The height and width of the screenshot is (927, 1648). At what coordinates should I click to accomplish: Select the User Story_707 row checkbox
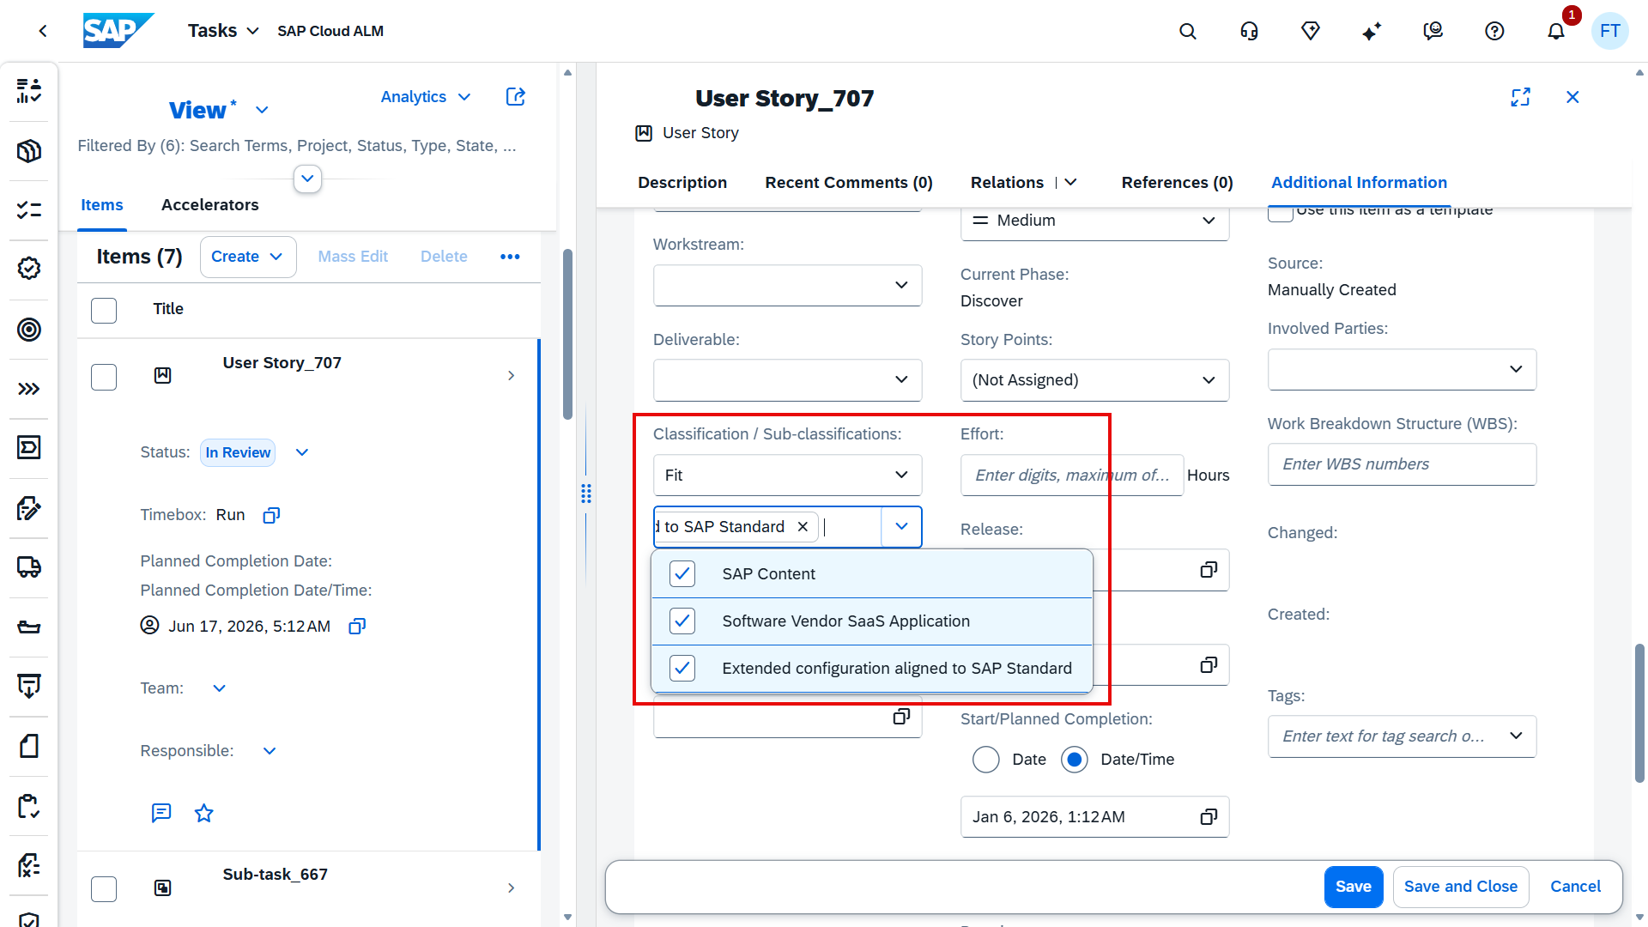click(x=104, y=377)
